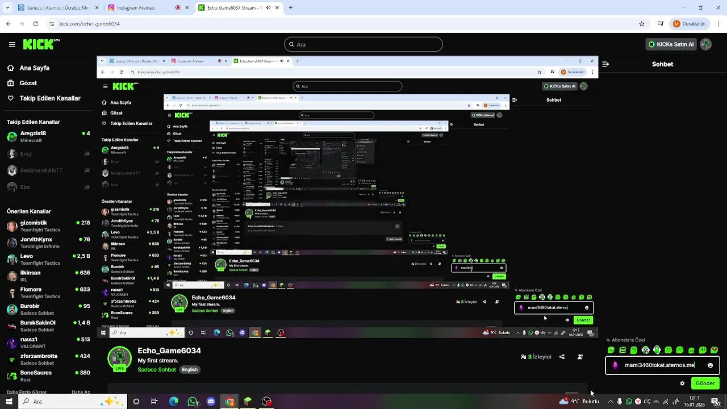The height and width of the screenshot is (409, 727).
Task: Click the Abonelere Özel label
Action: click(628, 340)
